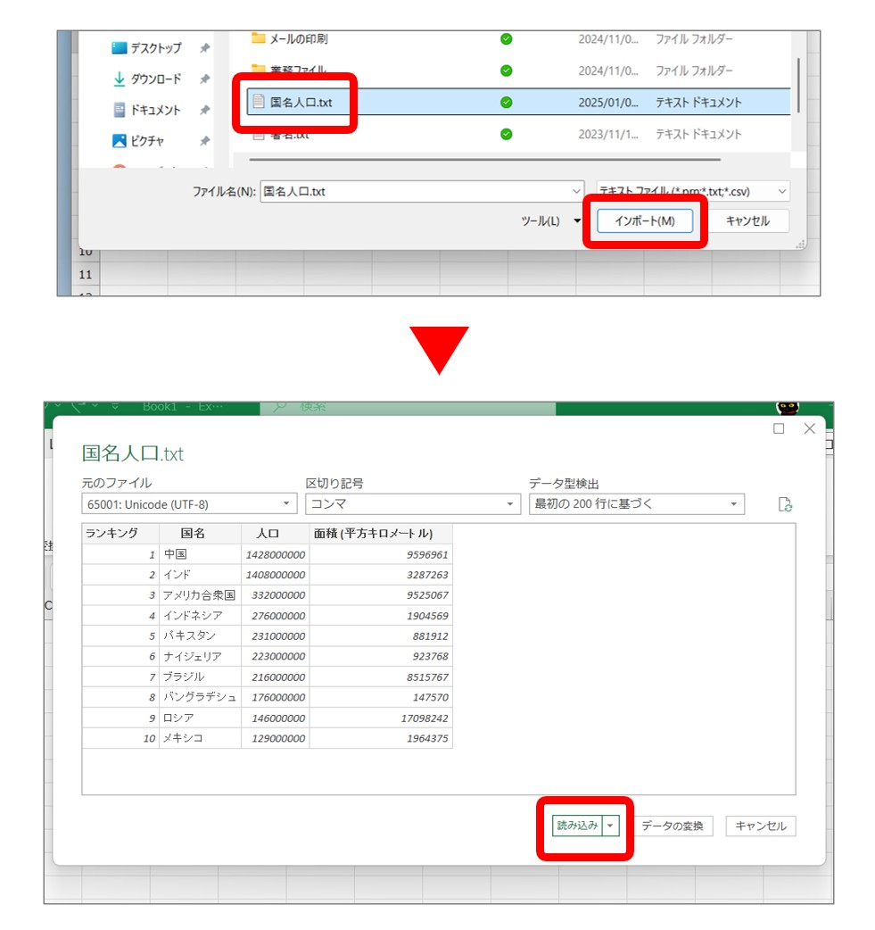875x930 pixels.
Task: Click the データの変換 button
Action: [673, 826]
